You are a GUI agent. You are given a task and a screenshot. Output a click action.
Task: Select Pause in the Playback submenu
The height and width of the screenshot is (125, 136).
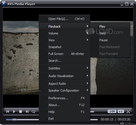click(110, 40)
